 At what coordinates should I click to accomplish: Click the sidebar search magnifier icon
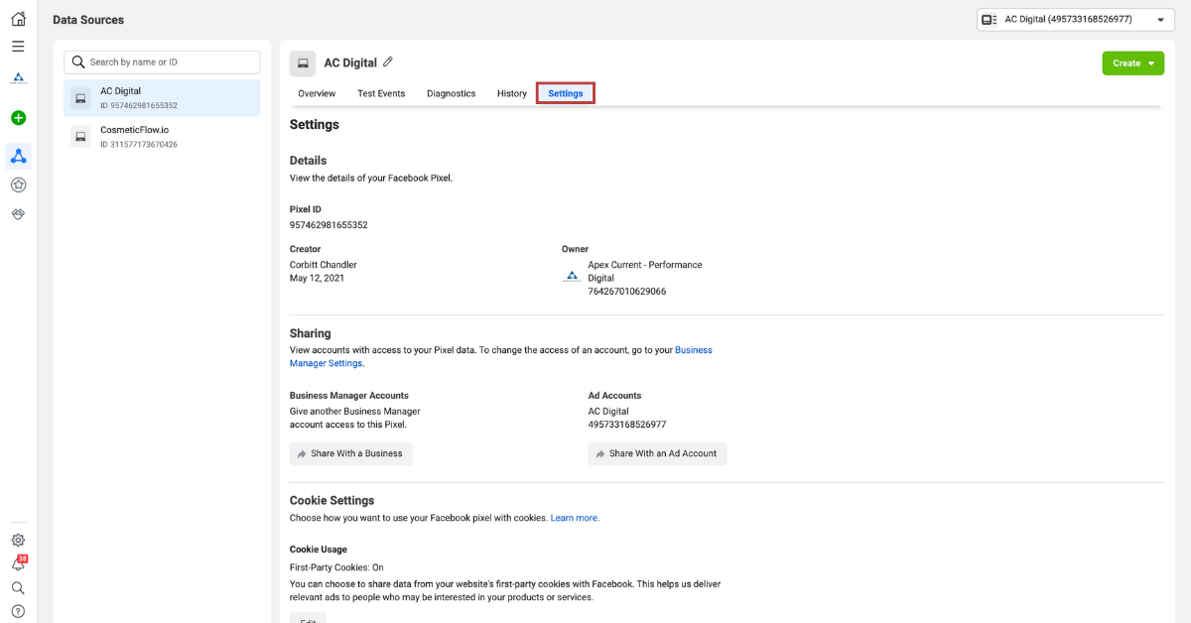point(18,587)
